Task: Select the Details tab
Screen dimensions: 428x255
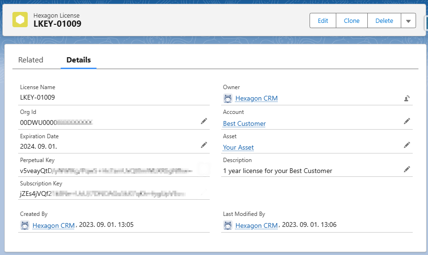Action: [x=78, y=60]
